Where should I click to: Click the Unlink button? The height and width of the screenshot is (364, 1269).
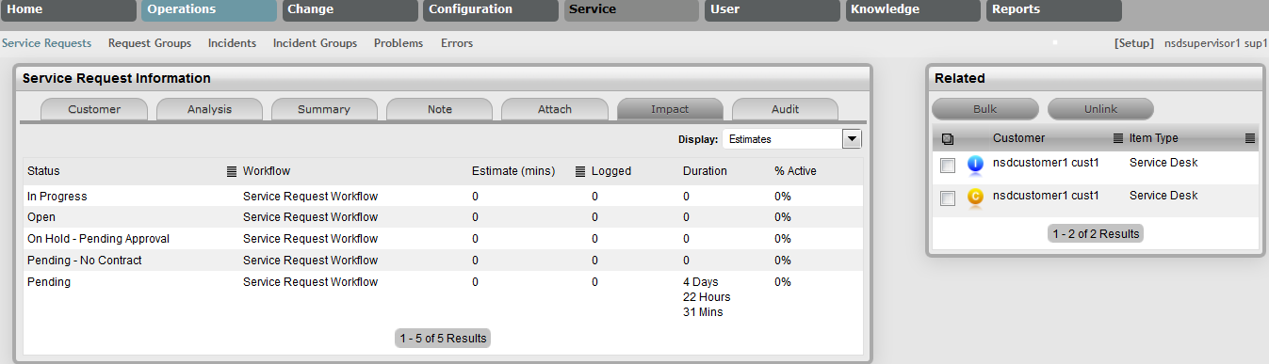[1100, 109]
